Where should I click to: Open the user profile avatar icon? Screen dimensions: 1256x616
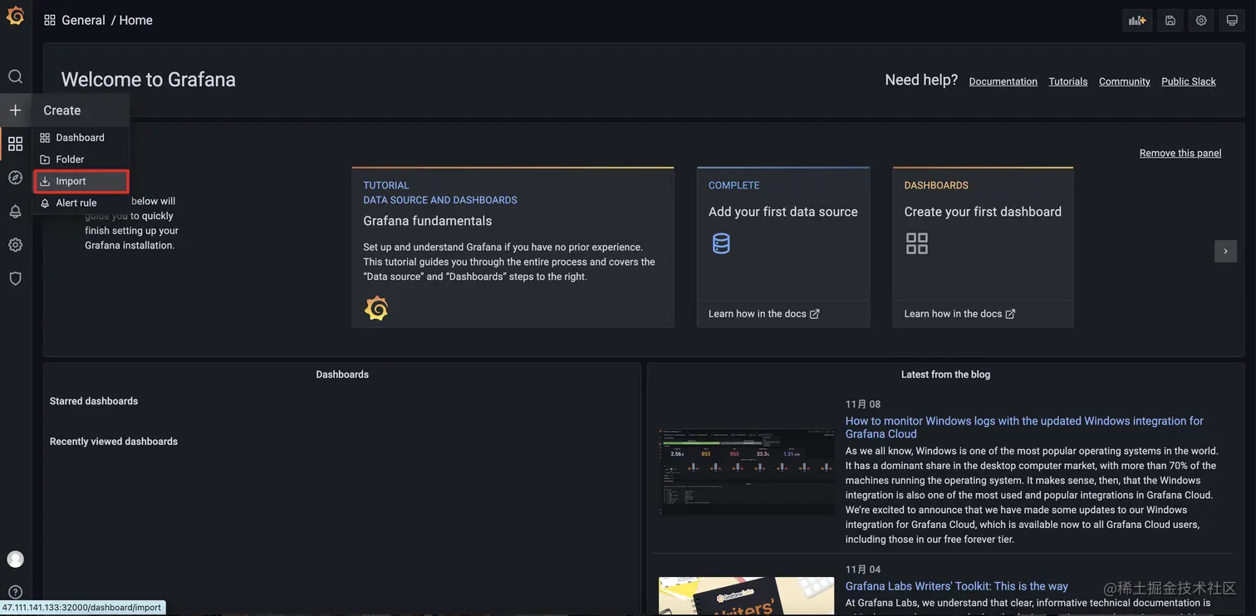click(x=15, y=560)
